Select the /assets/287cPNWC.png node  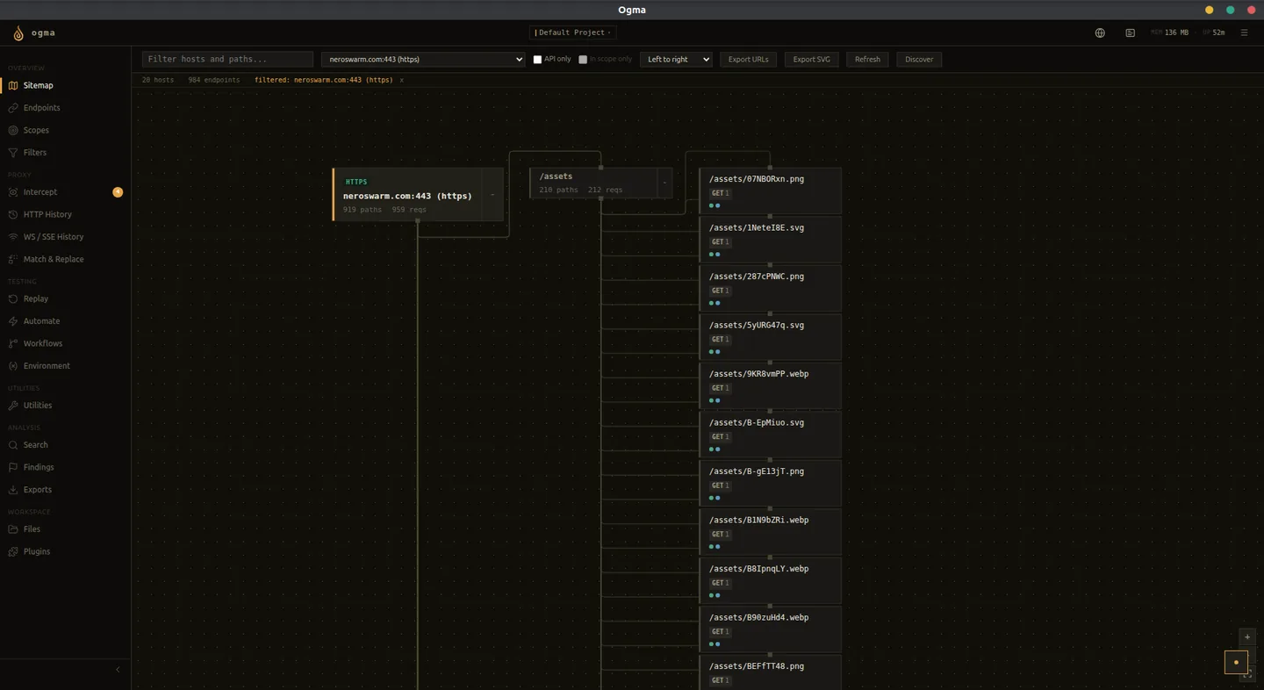coord(771,289)
